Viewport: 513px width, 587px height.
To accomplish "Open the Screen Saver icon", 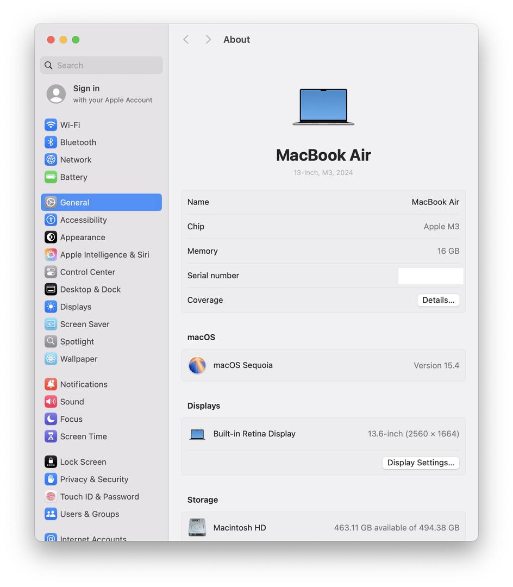I will coord(51,324).
